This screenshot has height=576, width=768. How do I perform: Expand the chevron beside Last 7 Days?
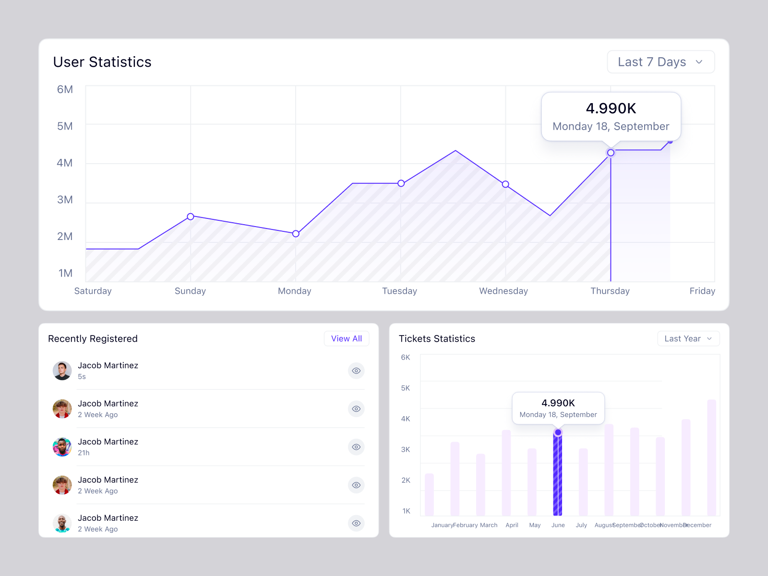(700, 61)
